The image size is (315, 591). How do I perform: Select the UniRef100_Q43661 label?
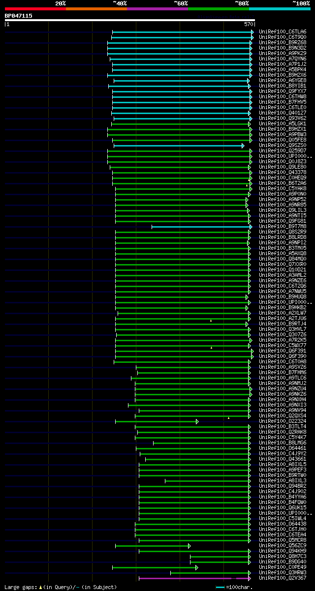point(283,459)
